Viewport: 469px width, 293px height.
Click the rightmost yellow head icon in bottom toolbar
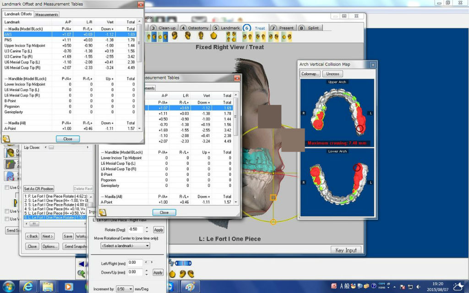point(191,273)
